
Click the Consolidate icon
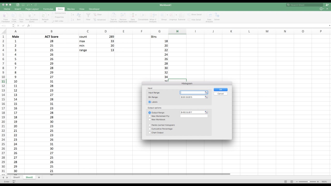coord(143,16)
